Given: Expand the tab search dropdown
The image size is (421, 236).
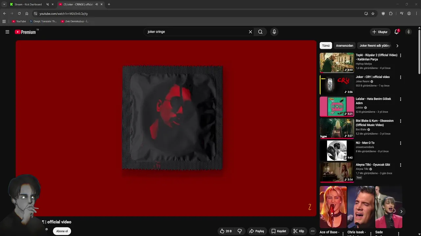Looking at the screenshot, I should click(4, 4).
